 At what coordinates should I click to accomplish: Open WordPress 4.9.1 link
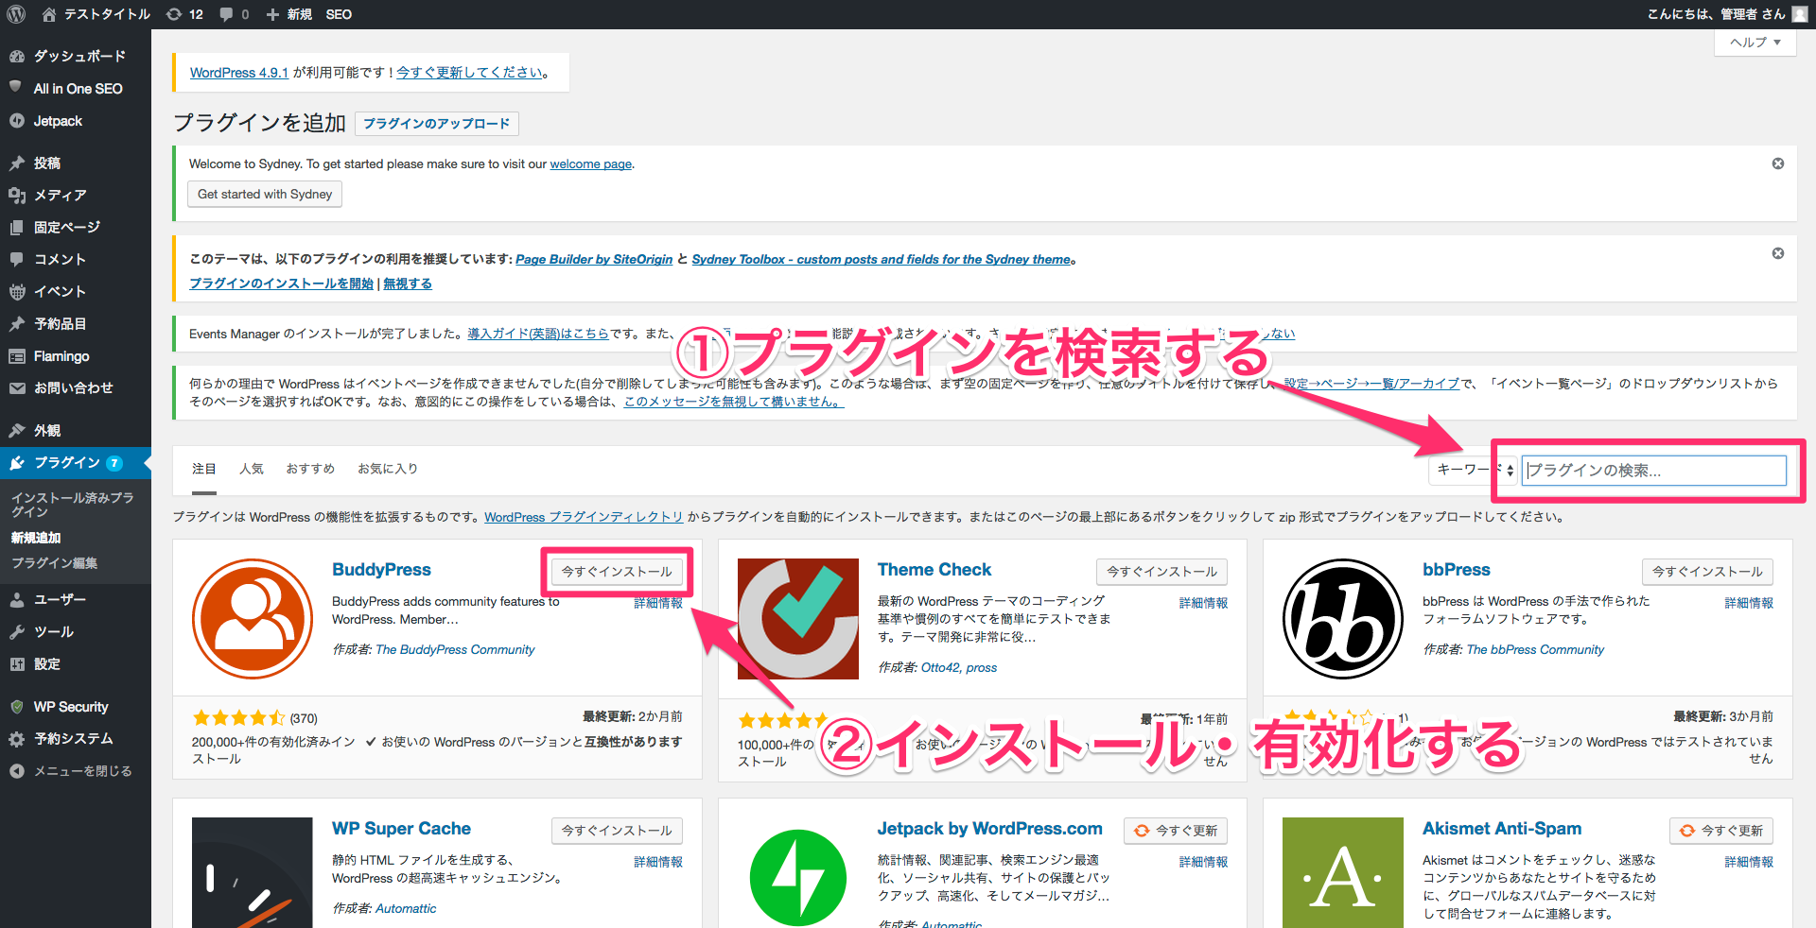pyautogui.click(x=239, y=73)
